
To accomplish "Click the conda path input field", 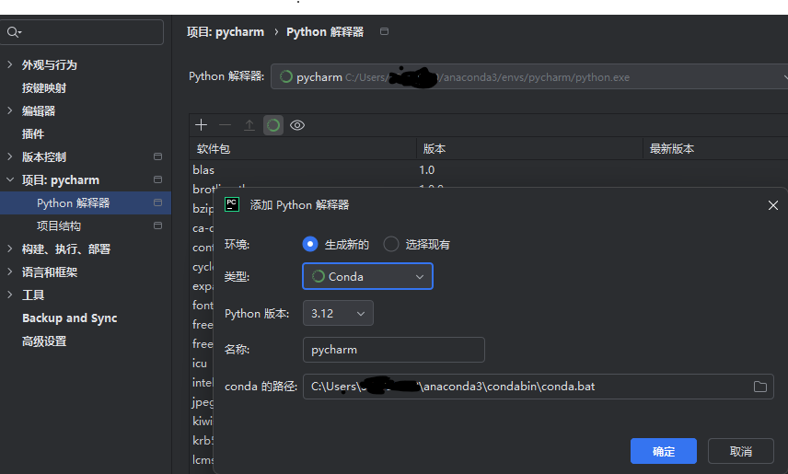I will (538, 387).
